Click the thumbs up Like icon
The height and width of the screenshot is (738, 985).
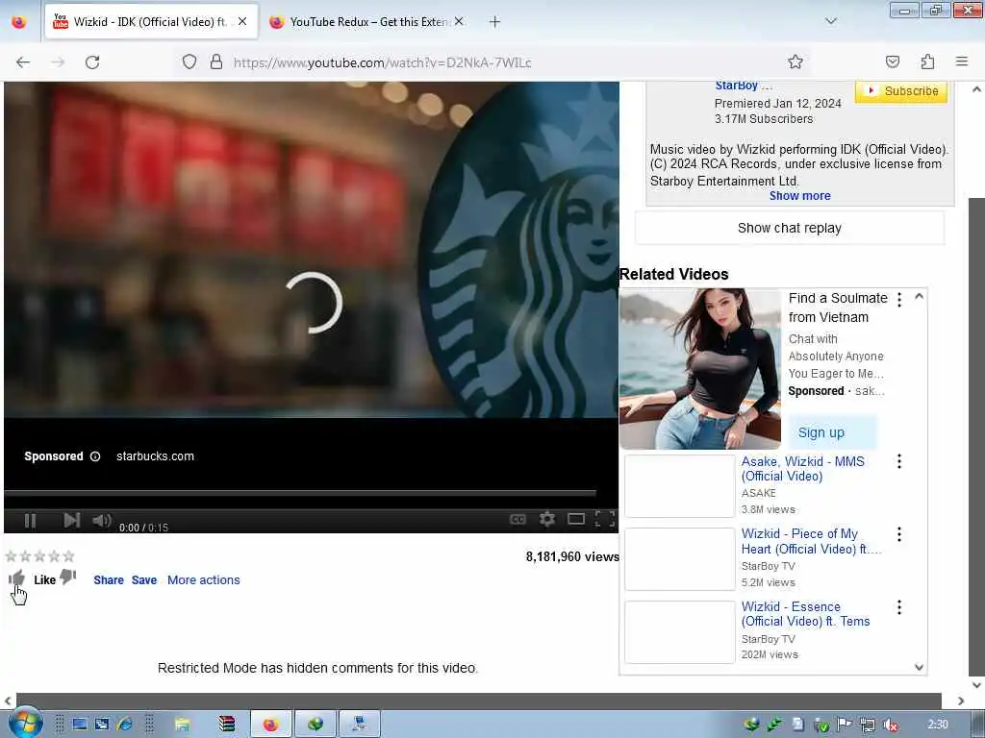(17, 578)
